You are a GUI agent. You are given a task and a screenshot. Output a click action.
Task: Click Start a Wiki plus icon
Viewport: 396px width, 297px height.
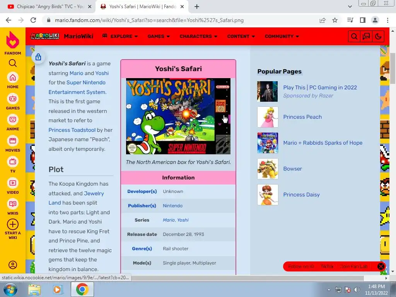pos(13,224)
